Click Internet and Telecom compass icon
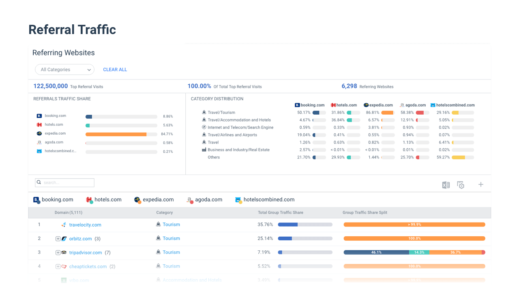Viewport: 519px width, 291px height. [x=204, y=127]
